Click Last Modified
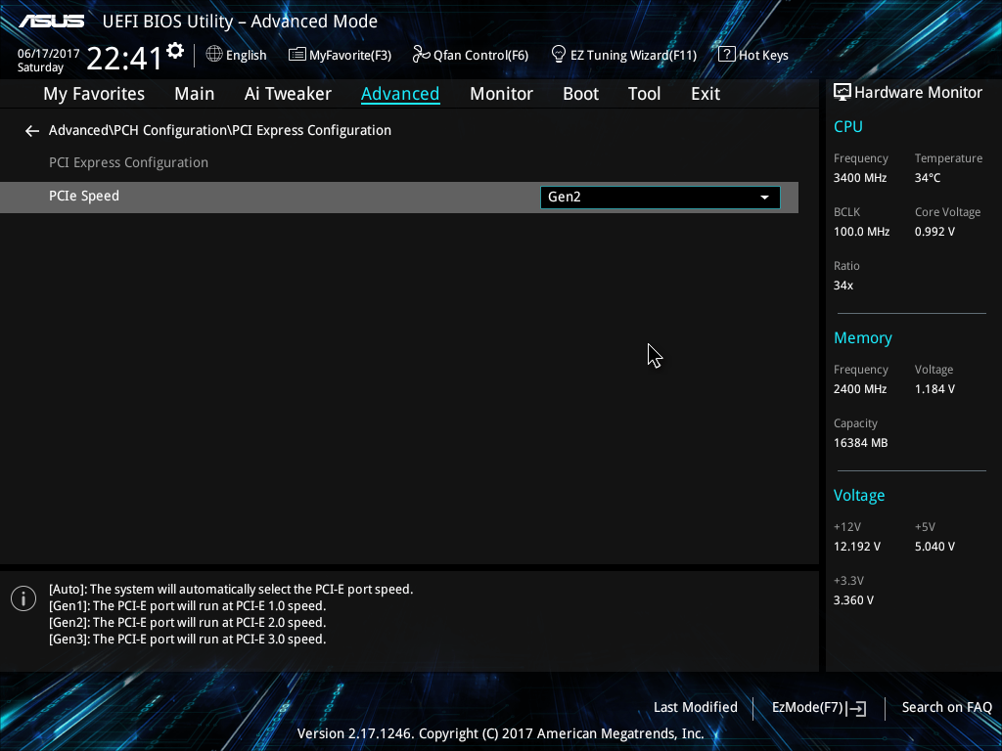 [x=696, y=708]
